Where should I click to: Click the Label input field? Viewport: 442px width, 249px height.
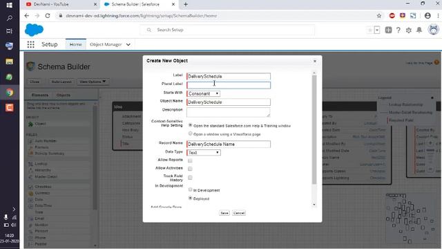[x=229, y=76]
